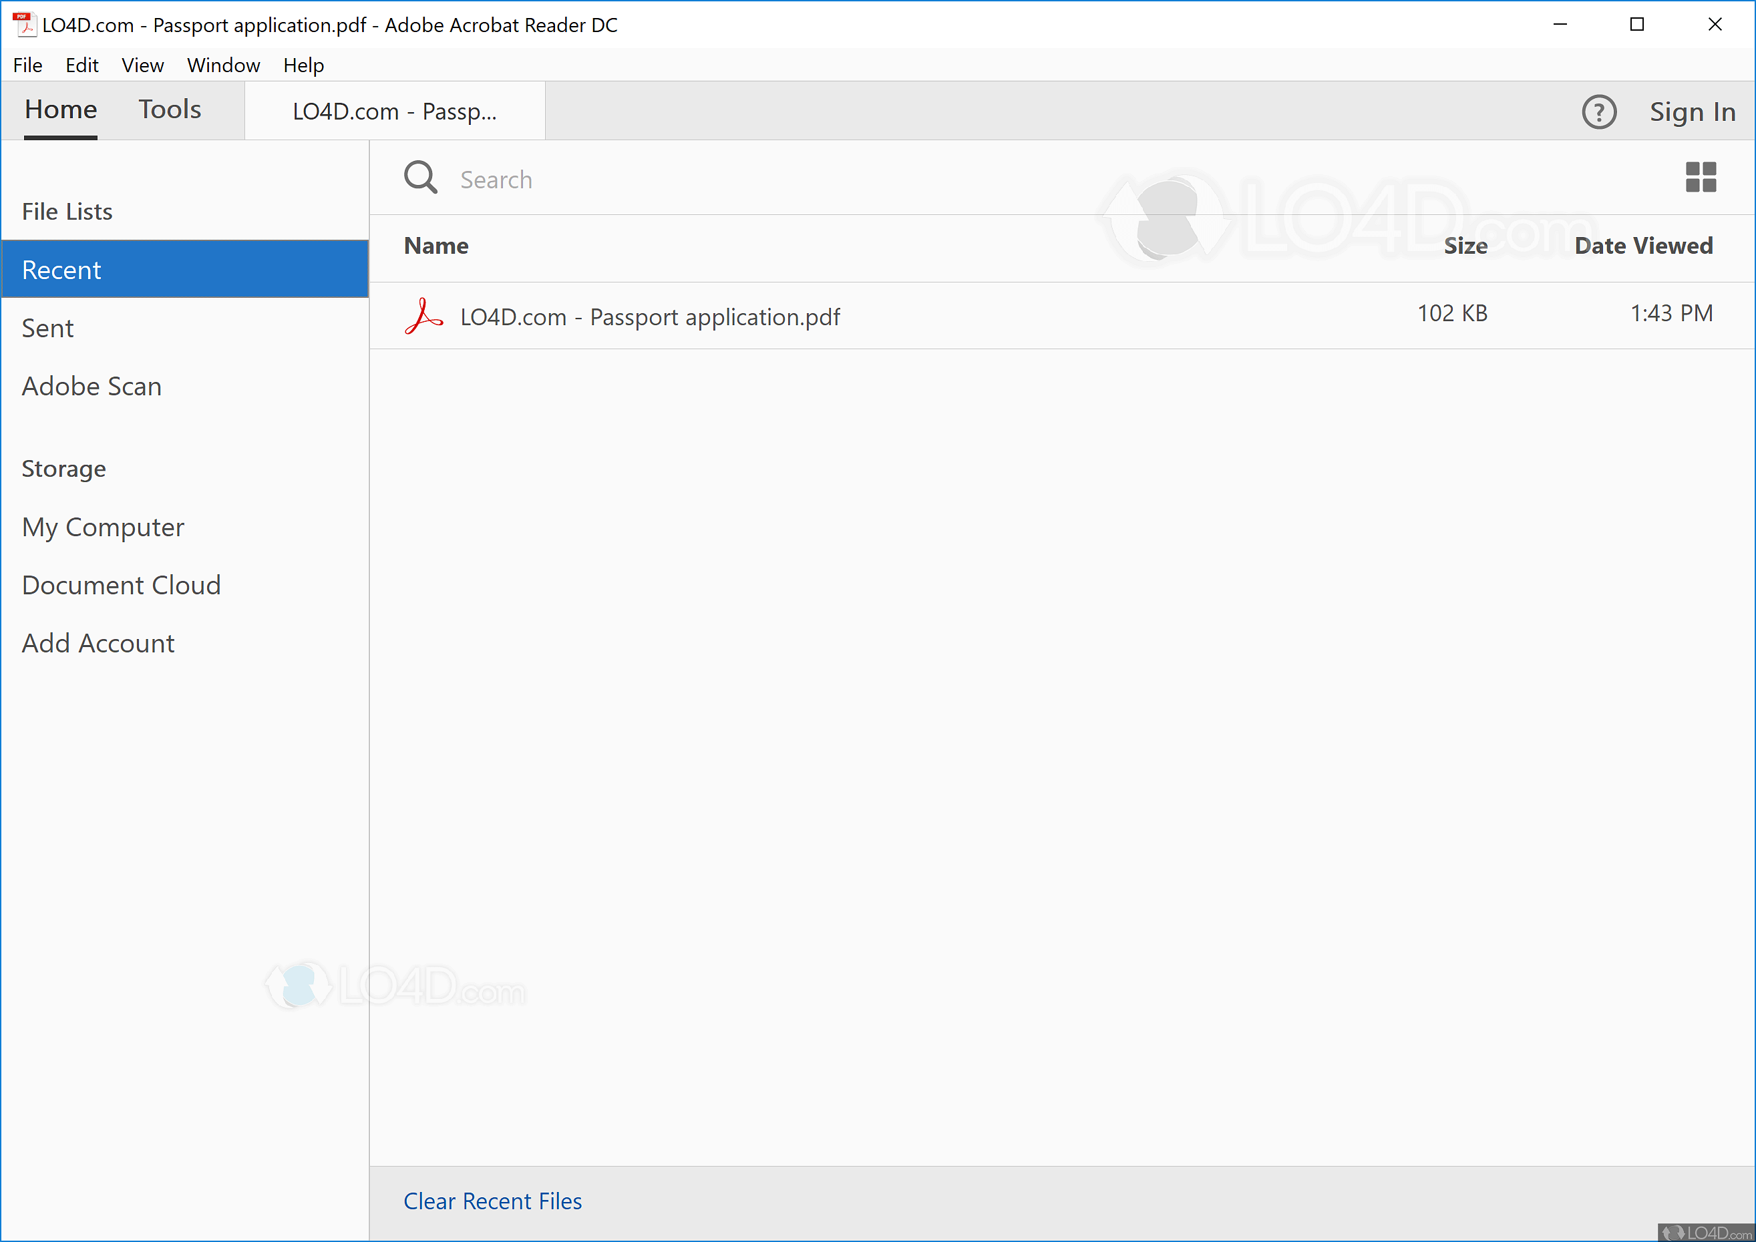This screenshot has height=1242, width=1756.
Task: Click the magnifying glass search icon
Action: [x=420, y=178]
